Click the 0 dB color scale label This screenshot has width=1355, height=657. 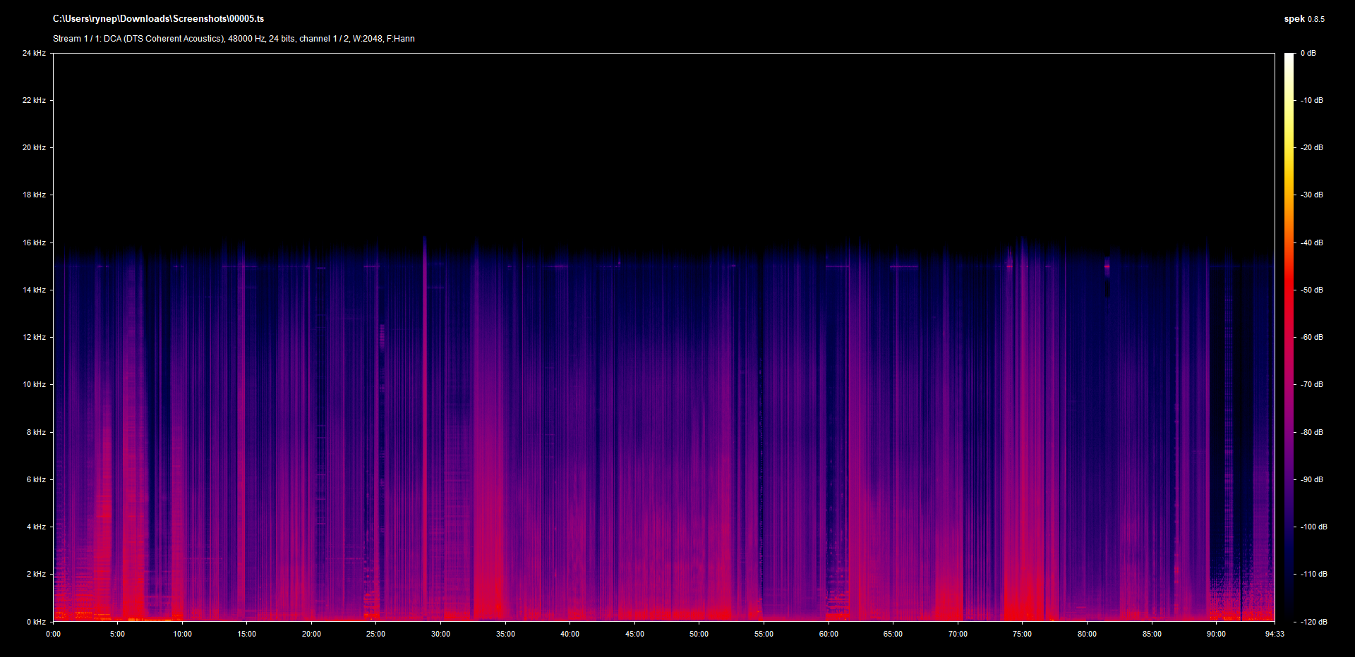point(1308,53)
